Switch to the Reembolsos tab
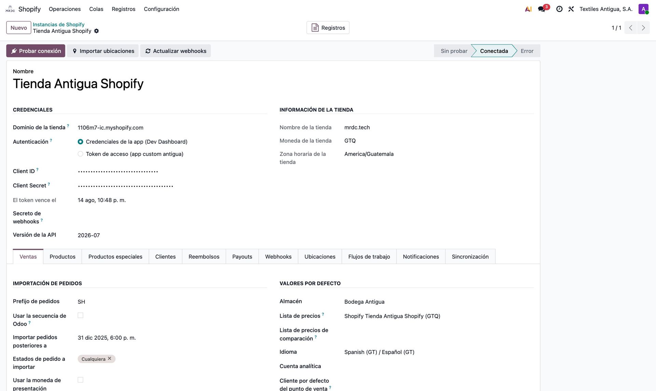Screen dimensions: 656x391 [204, 257]
